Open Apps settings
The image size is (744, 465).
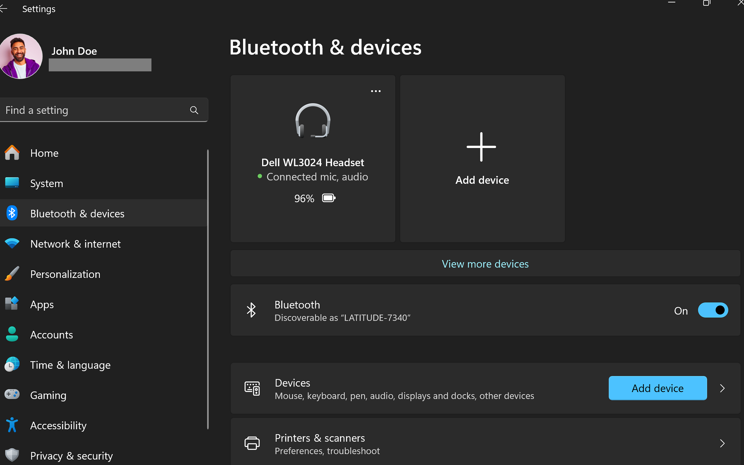point(103,305)
